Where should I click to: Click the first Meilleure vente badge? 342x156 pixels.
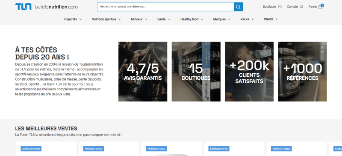31,149
